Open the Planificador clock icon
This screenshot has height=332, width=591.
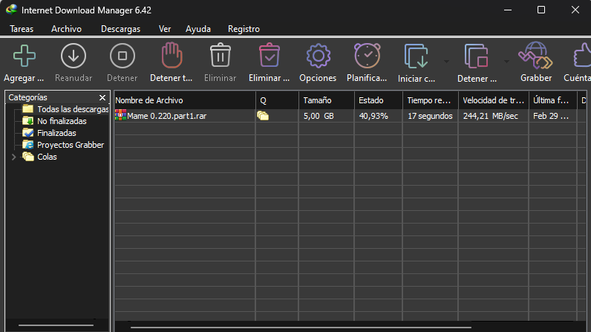click(367, 56)
